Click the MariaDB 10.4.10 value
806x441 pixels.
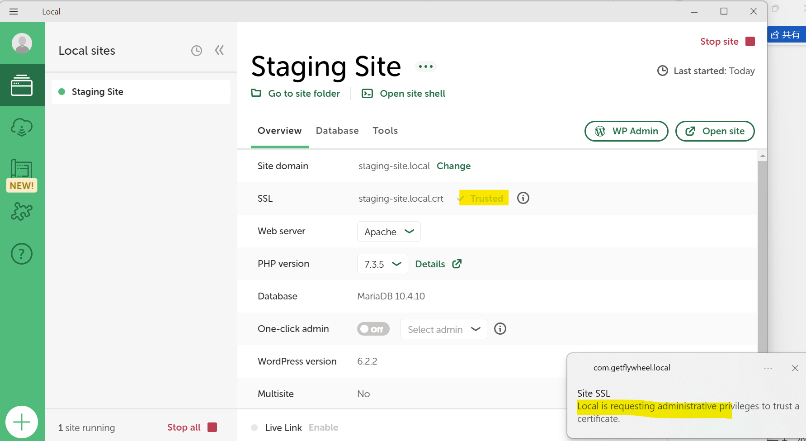click(391, 296)
